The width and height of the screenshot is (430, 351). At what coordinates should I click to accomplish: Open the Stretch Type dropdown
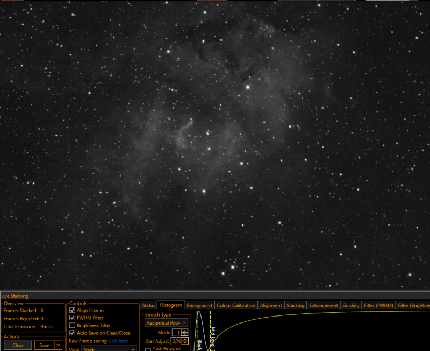[166, 323]
